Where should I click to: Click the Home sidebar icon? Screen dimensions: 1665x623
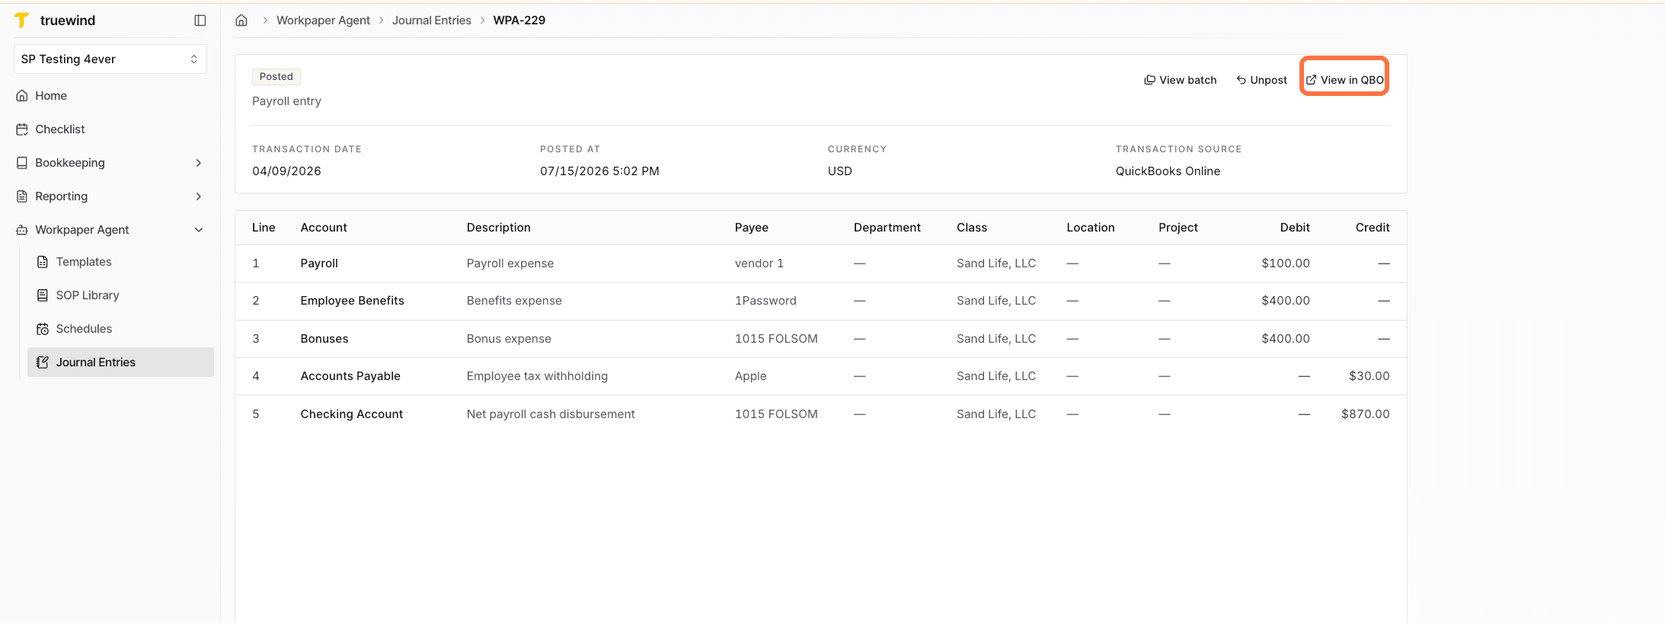click(x=22, y=96)
